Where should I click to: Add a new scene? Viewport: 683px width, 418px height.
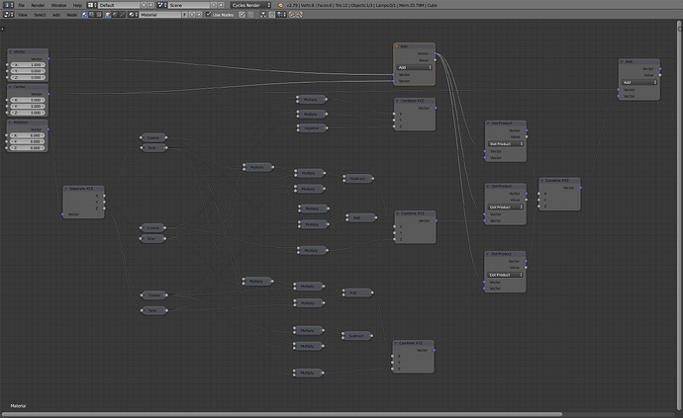pyautogui.click(x=214, y=5)
